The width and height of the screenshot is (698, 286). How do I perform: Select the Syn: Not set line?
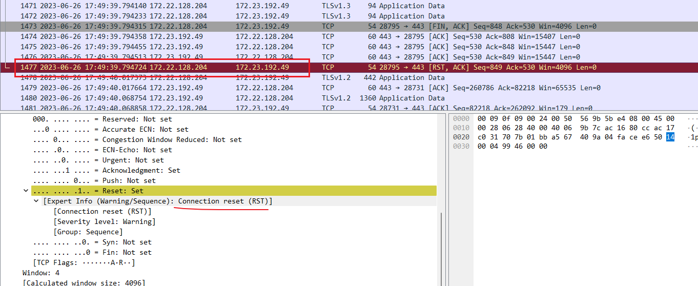pyautogui.click(x=92, y=242)
